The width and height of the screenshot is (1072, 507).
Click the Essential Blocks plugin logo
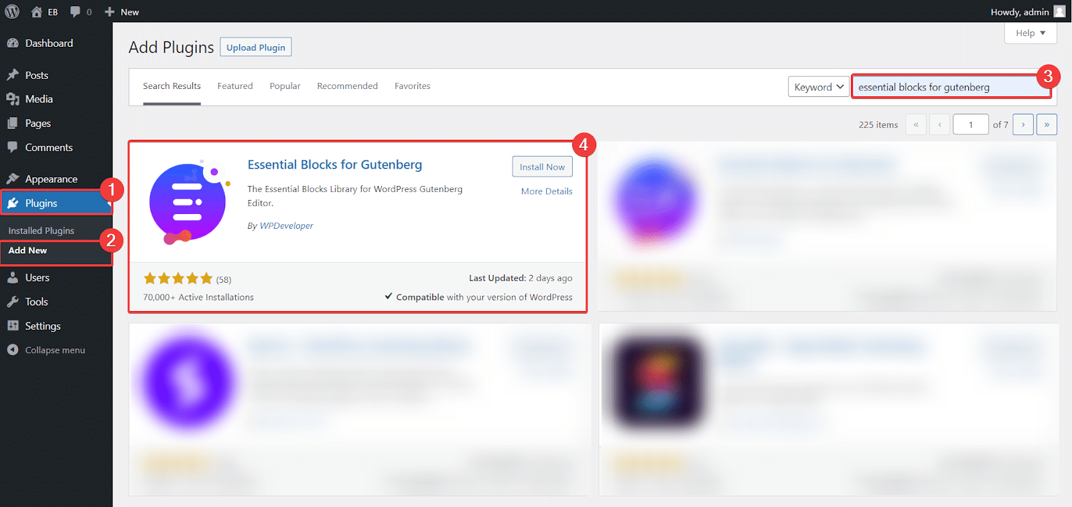(x=189, y=202)
